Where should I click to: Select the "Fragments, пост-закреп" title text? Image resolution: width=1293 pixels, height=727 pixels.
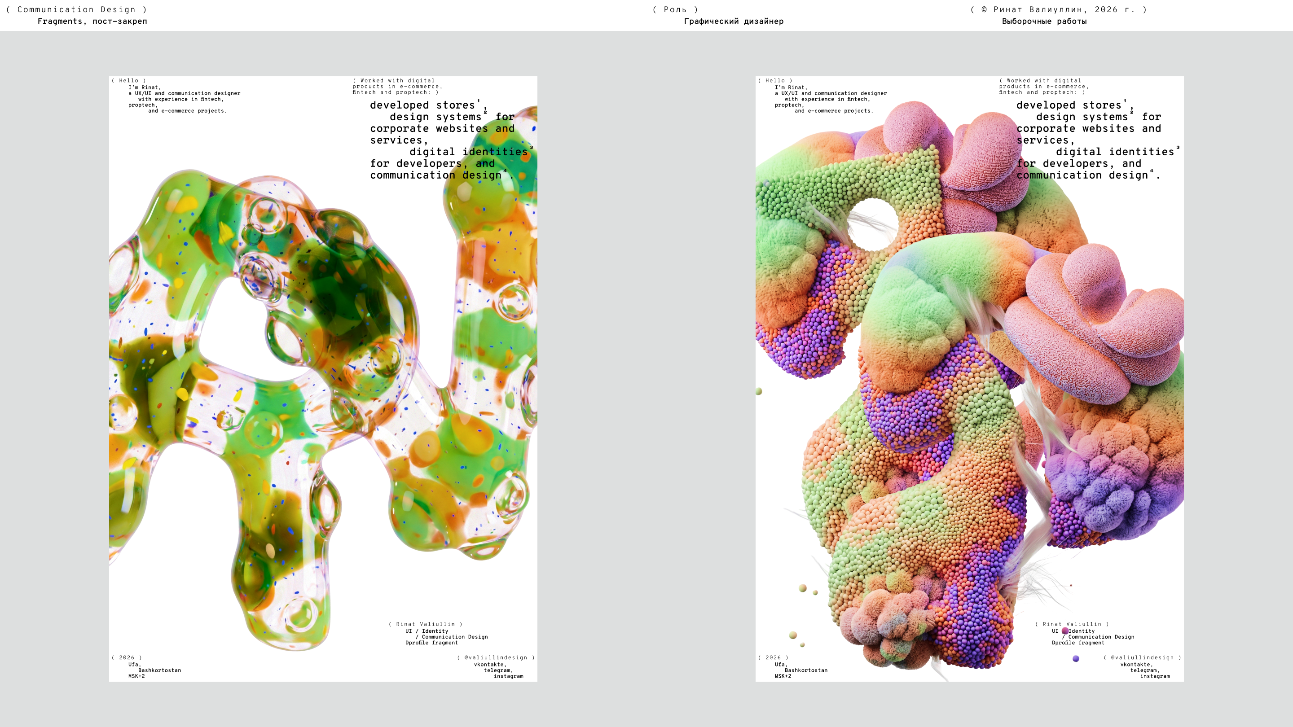[x=92, y=21]
